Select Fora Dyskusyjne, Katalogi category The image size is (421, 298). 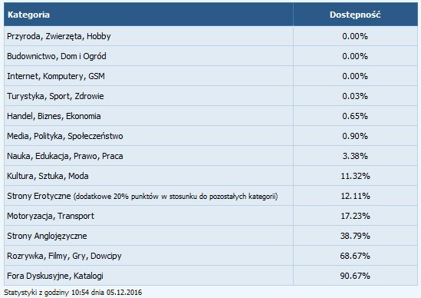point(55,276)
